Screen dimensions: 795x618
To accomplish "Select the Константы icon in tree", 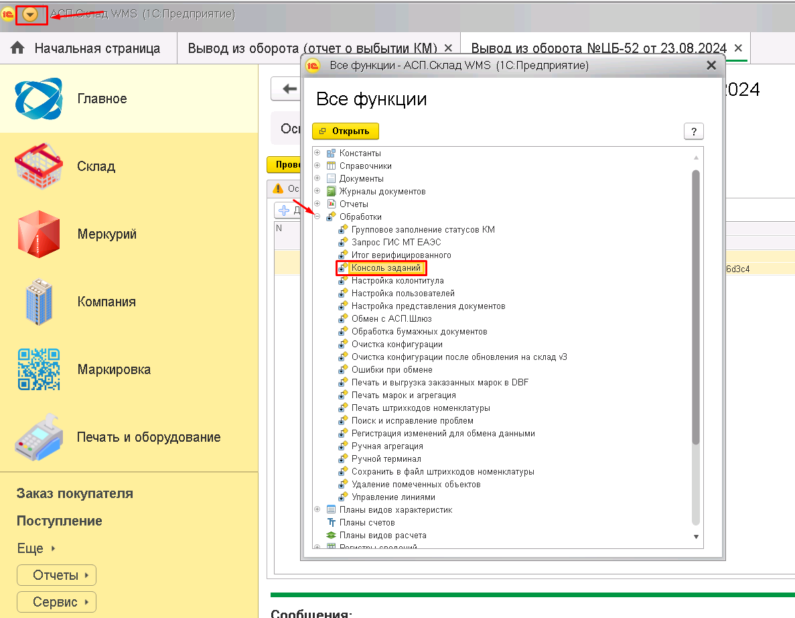I will [331, 153].
